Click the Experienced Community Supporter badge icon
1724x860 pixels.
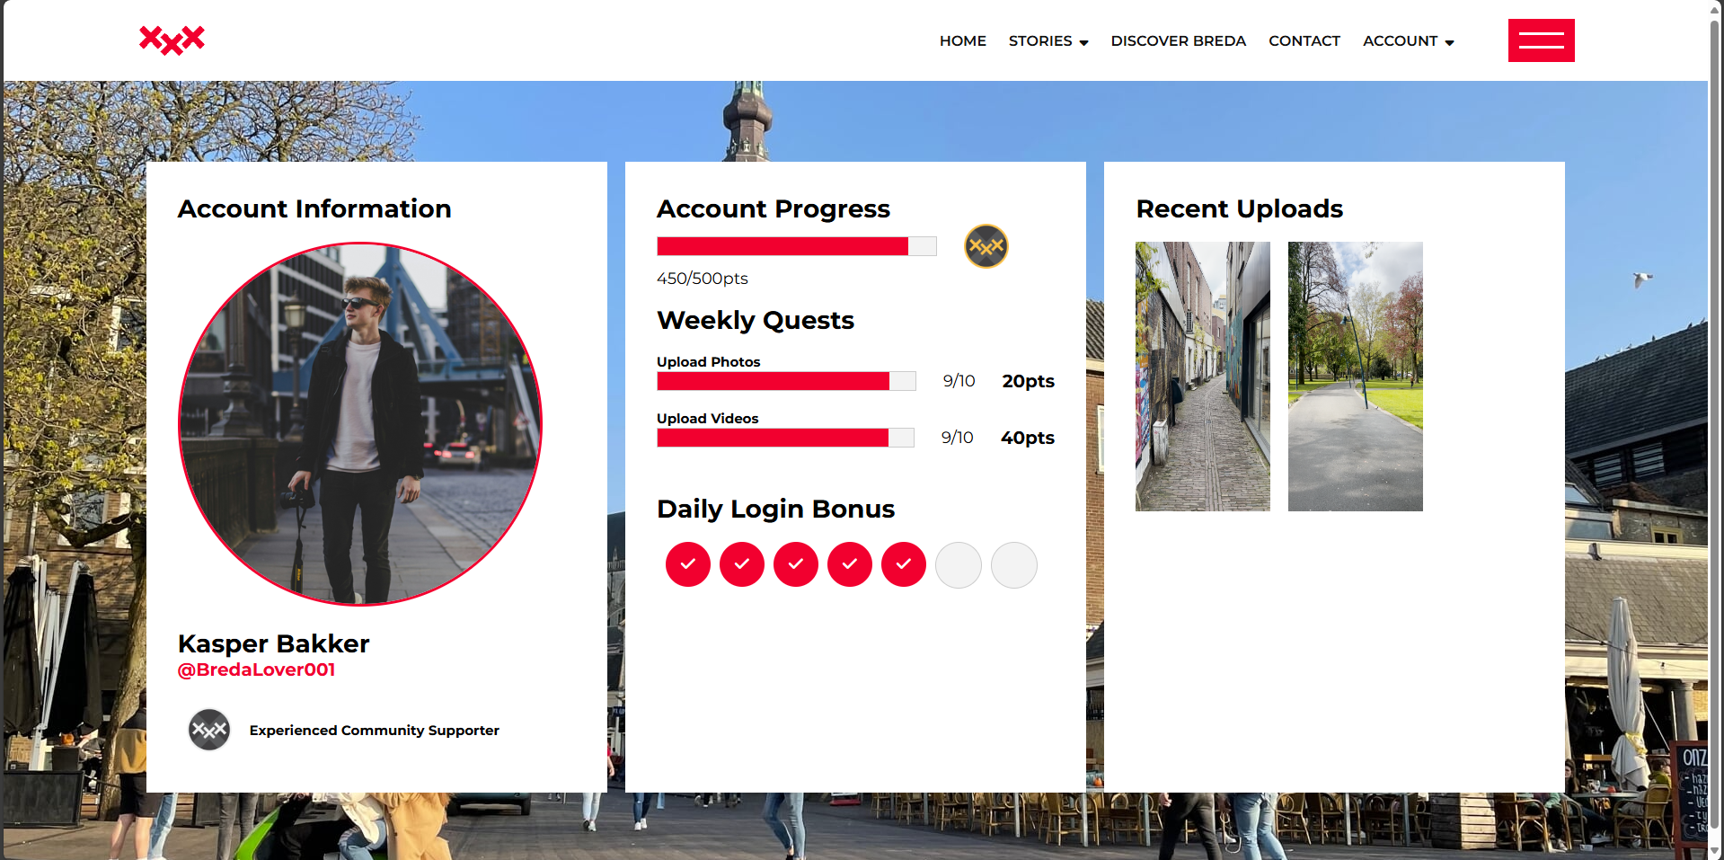(x=208, y=730)
